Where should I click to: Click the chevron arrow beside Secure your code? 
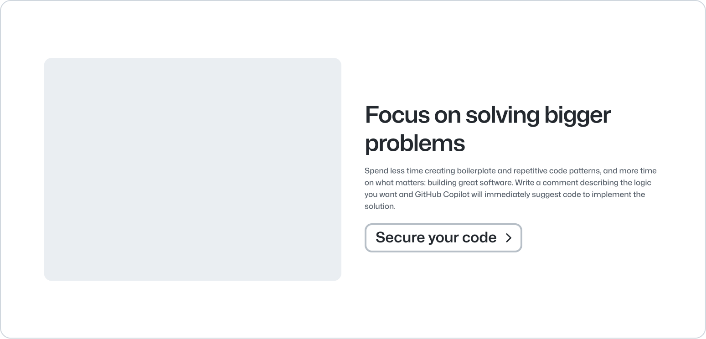pyautogui.click(x=509, y=238)
